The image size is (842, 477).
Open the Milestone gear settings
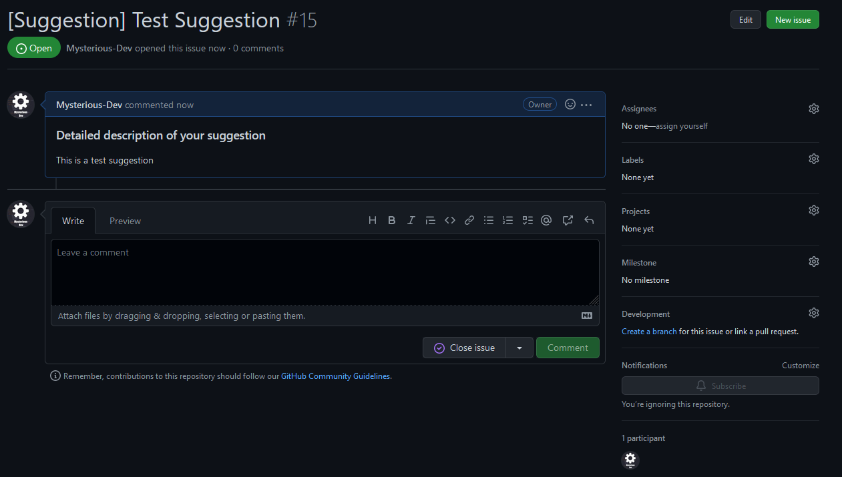click(813, 262)
